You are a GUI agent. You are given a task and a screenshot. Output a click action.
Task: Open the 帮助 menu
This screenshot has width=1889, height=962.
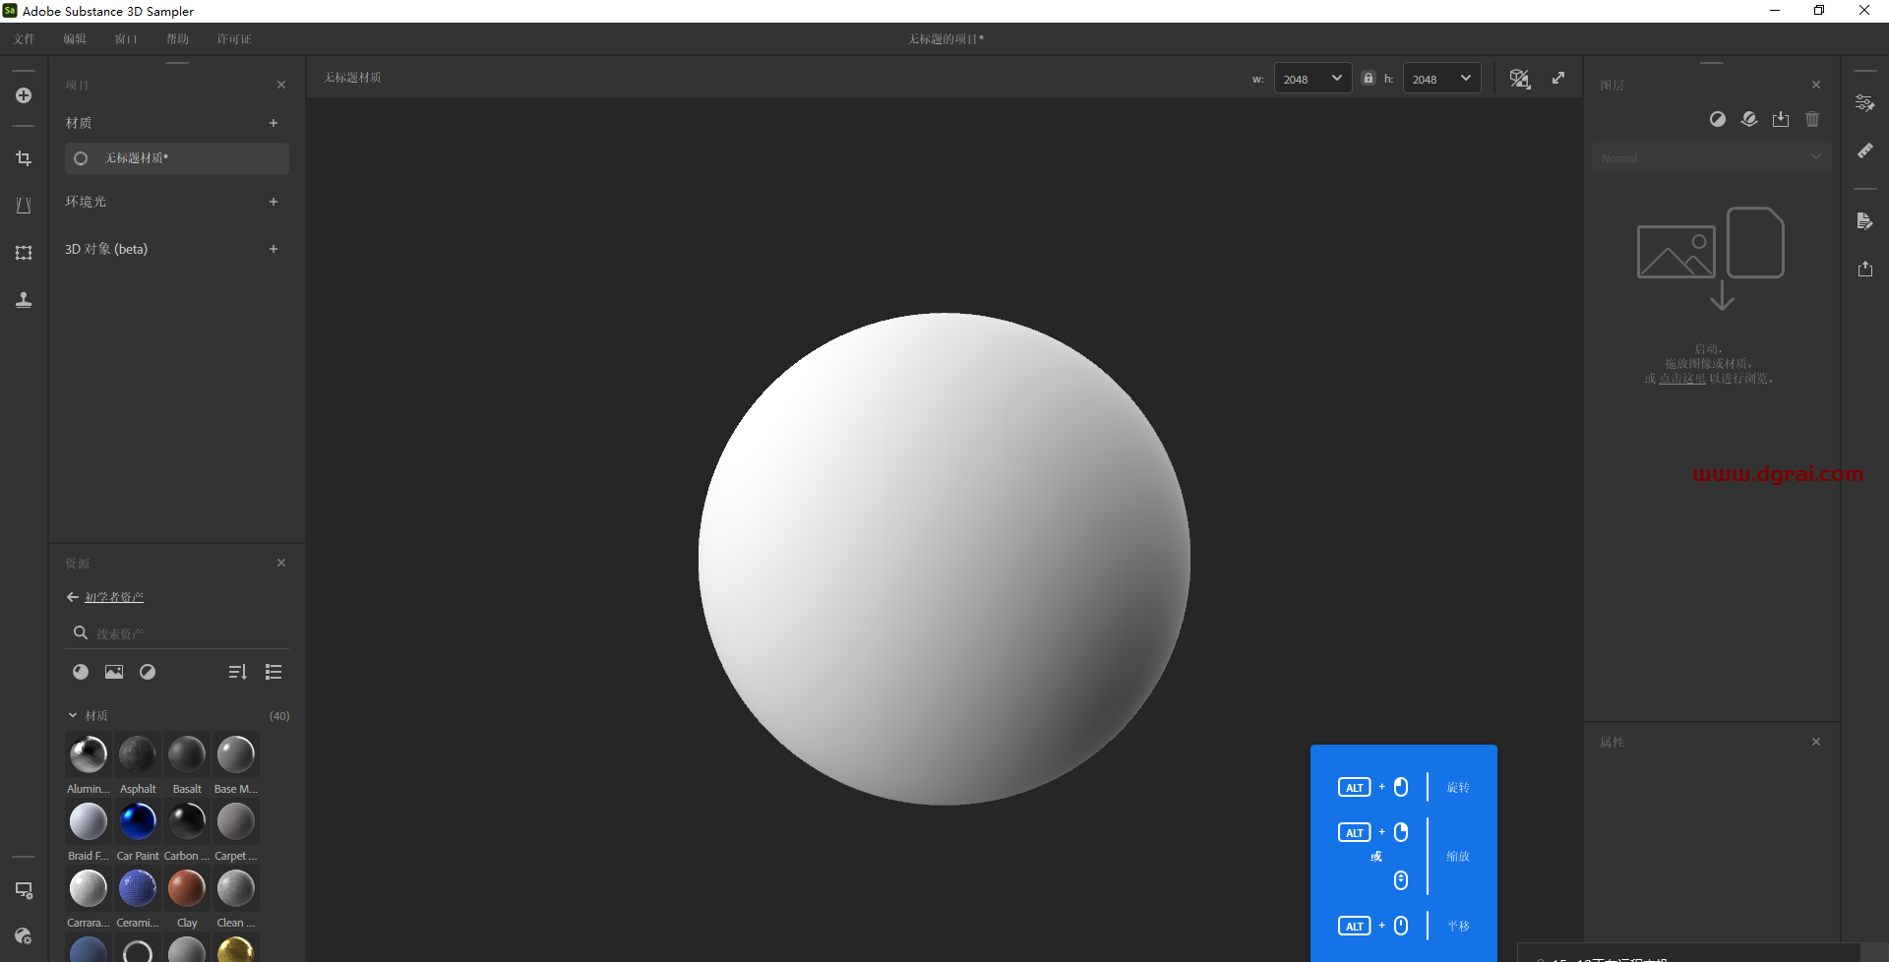tap(177, 39)
